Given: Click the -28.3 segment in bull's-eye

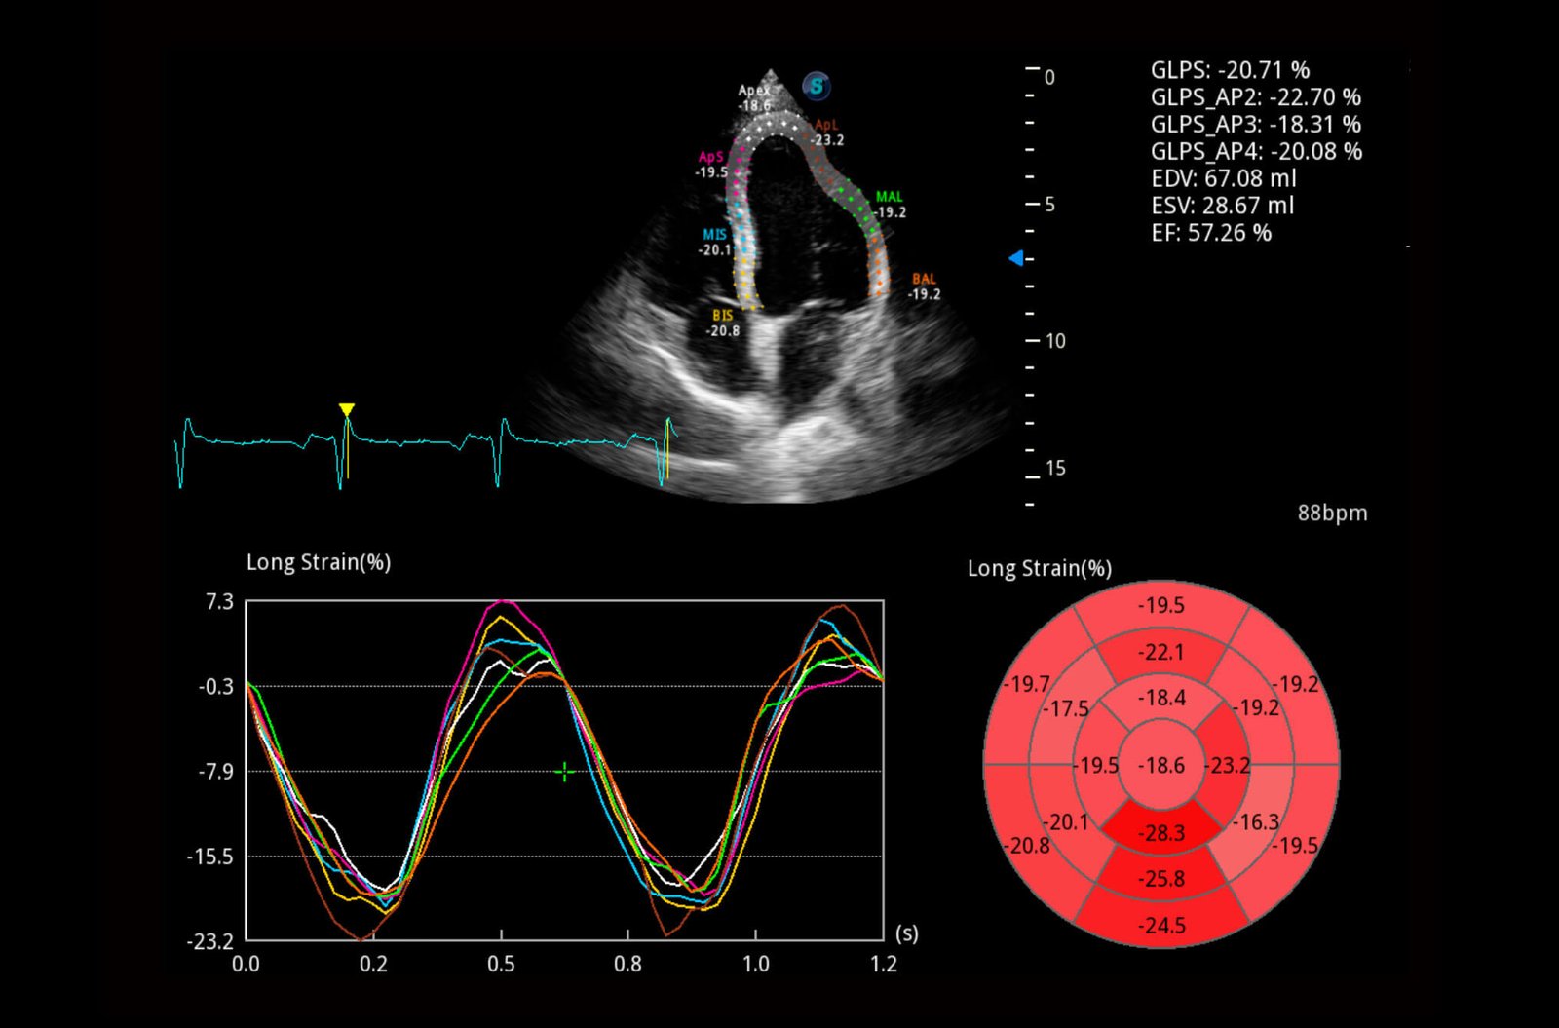Looking at the screenshot, I should coord(1161,833).
